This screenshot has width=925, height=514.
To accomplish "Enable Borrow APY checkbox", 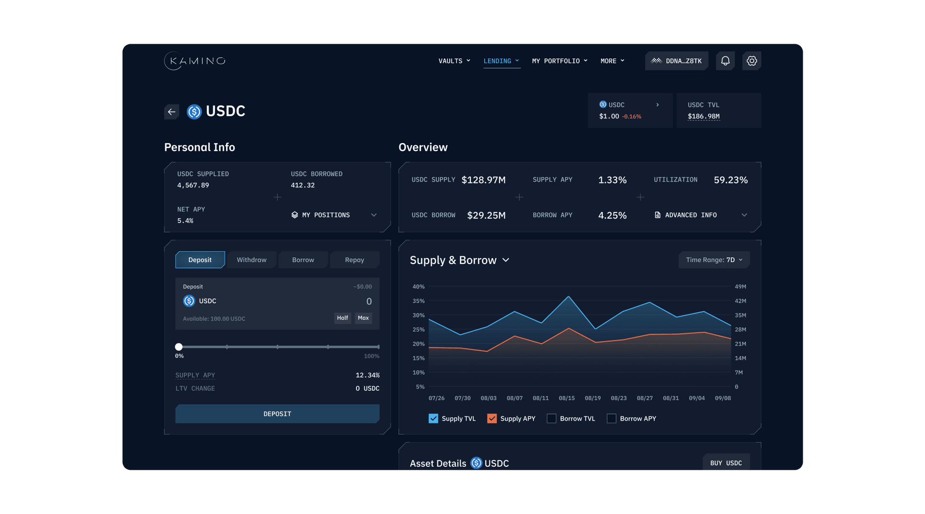I will 611,419.
